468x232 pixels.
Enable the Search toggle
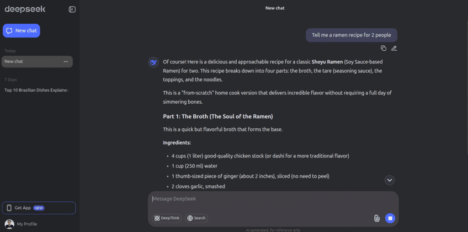tap(197, 218)
